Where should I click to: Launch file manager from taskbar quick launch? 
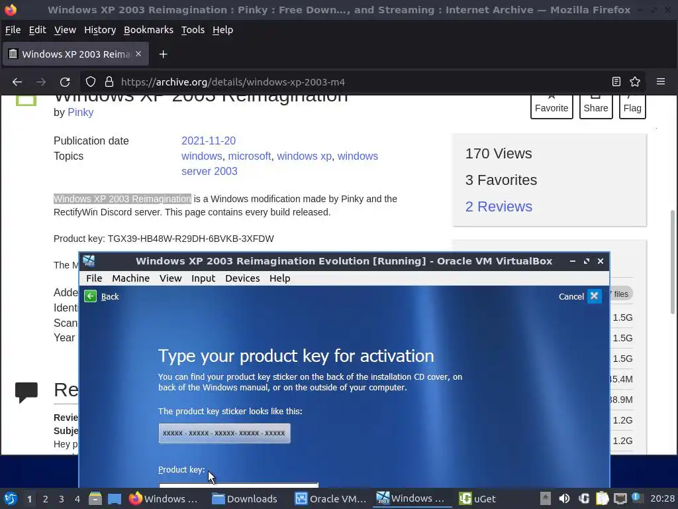tap(95, 498)
